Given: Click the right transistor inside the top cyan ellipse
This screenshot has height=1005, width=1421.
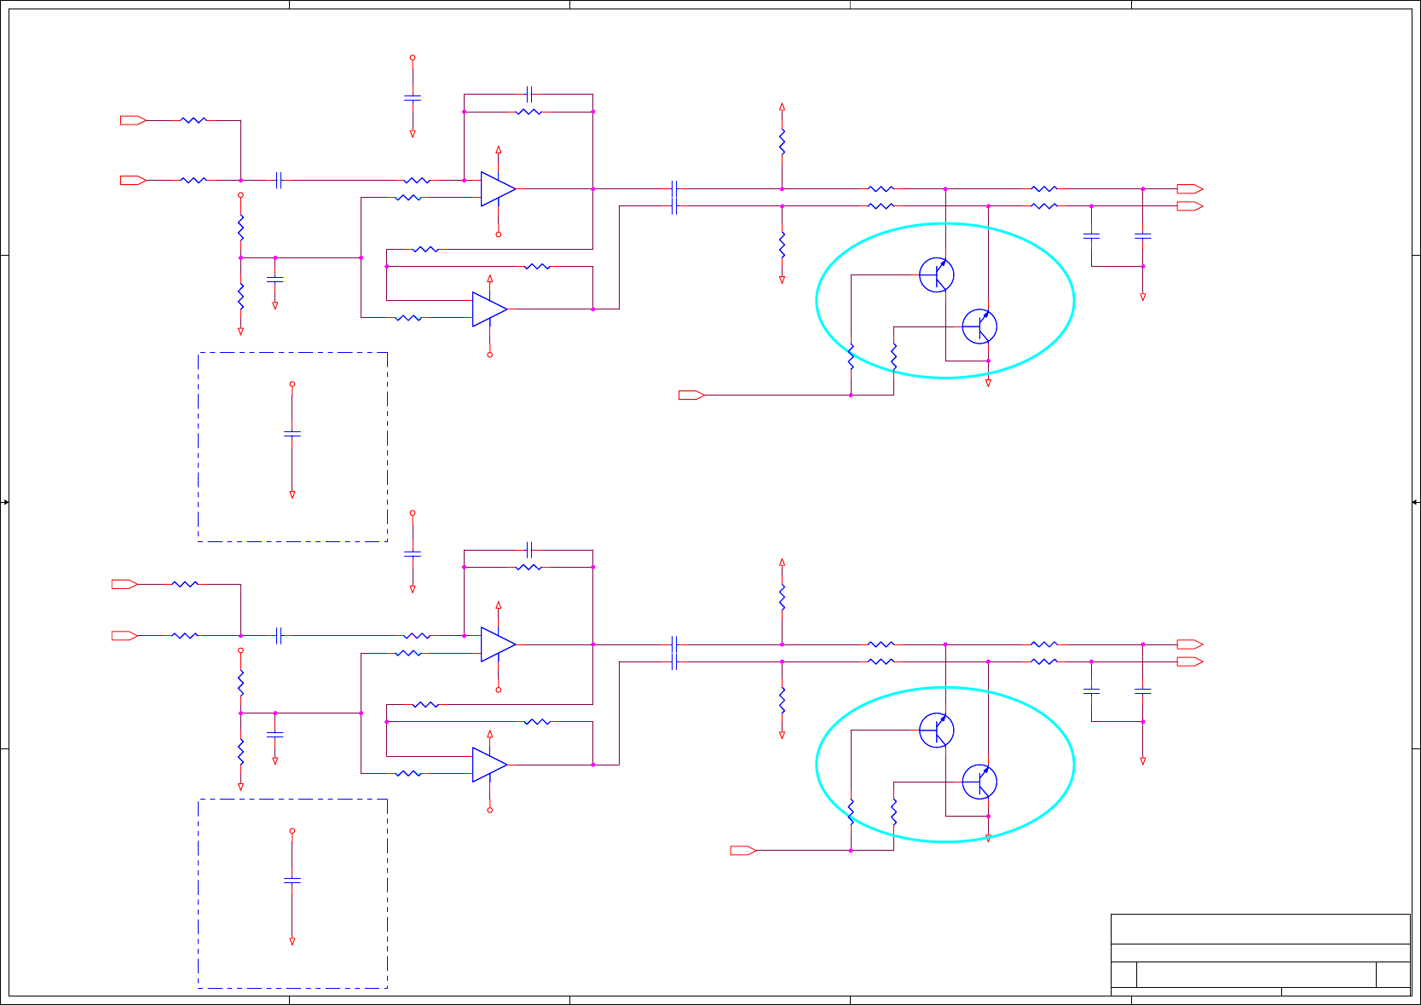Looking at the screenshot, I should pyautogui.click(x=979, y=326).
